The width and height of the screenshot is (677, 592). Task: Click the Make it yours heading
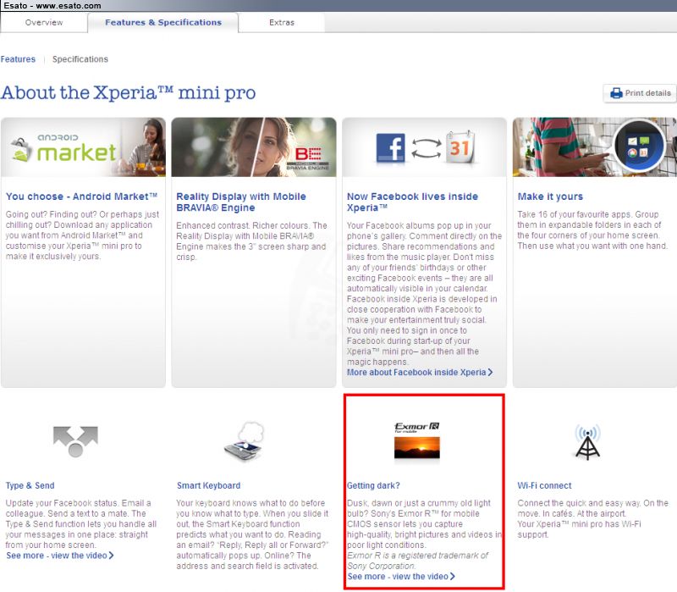pos(550,196)
